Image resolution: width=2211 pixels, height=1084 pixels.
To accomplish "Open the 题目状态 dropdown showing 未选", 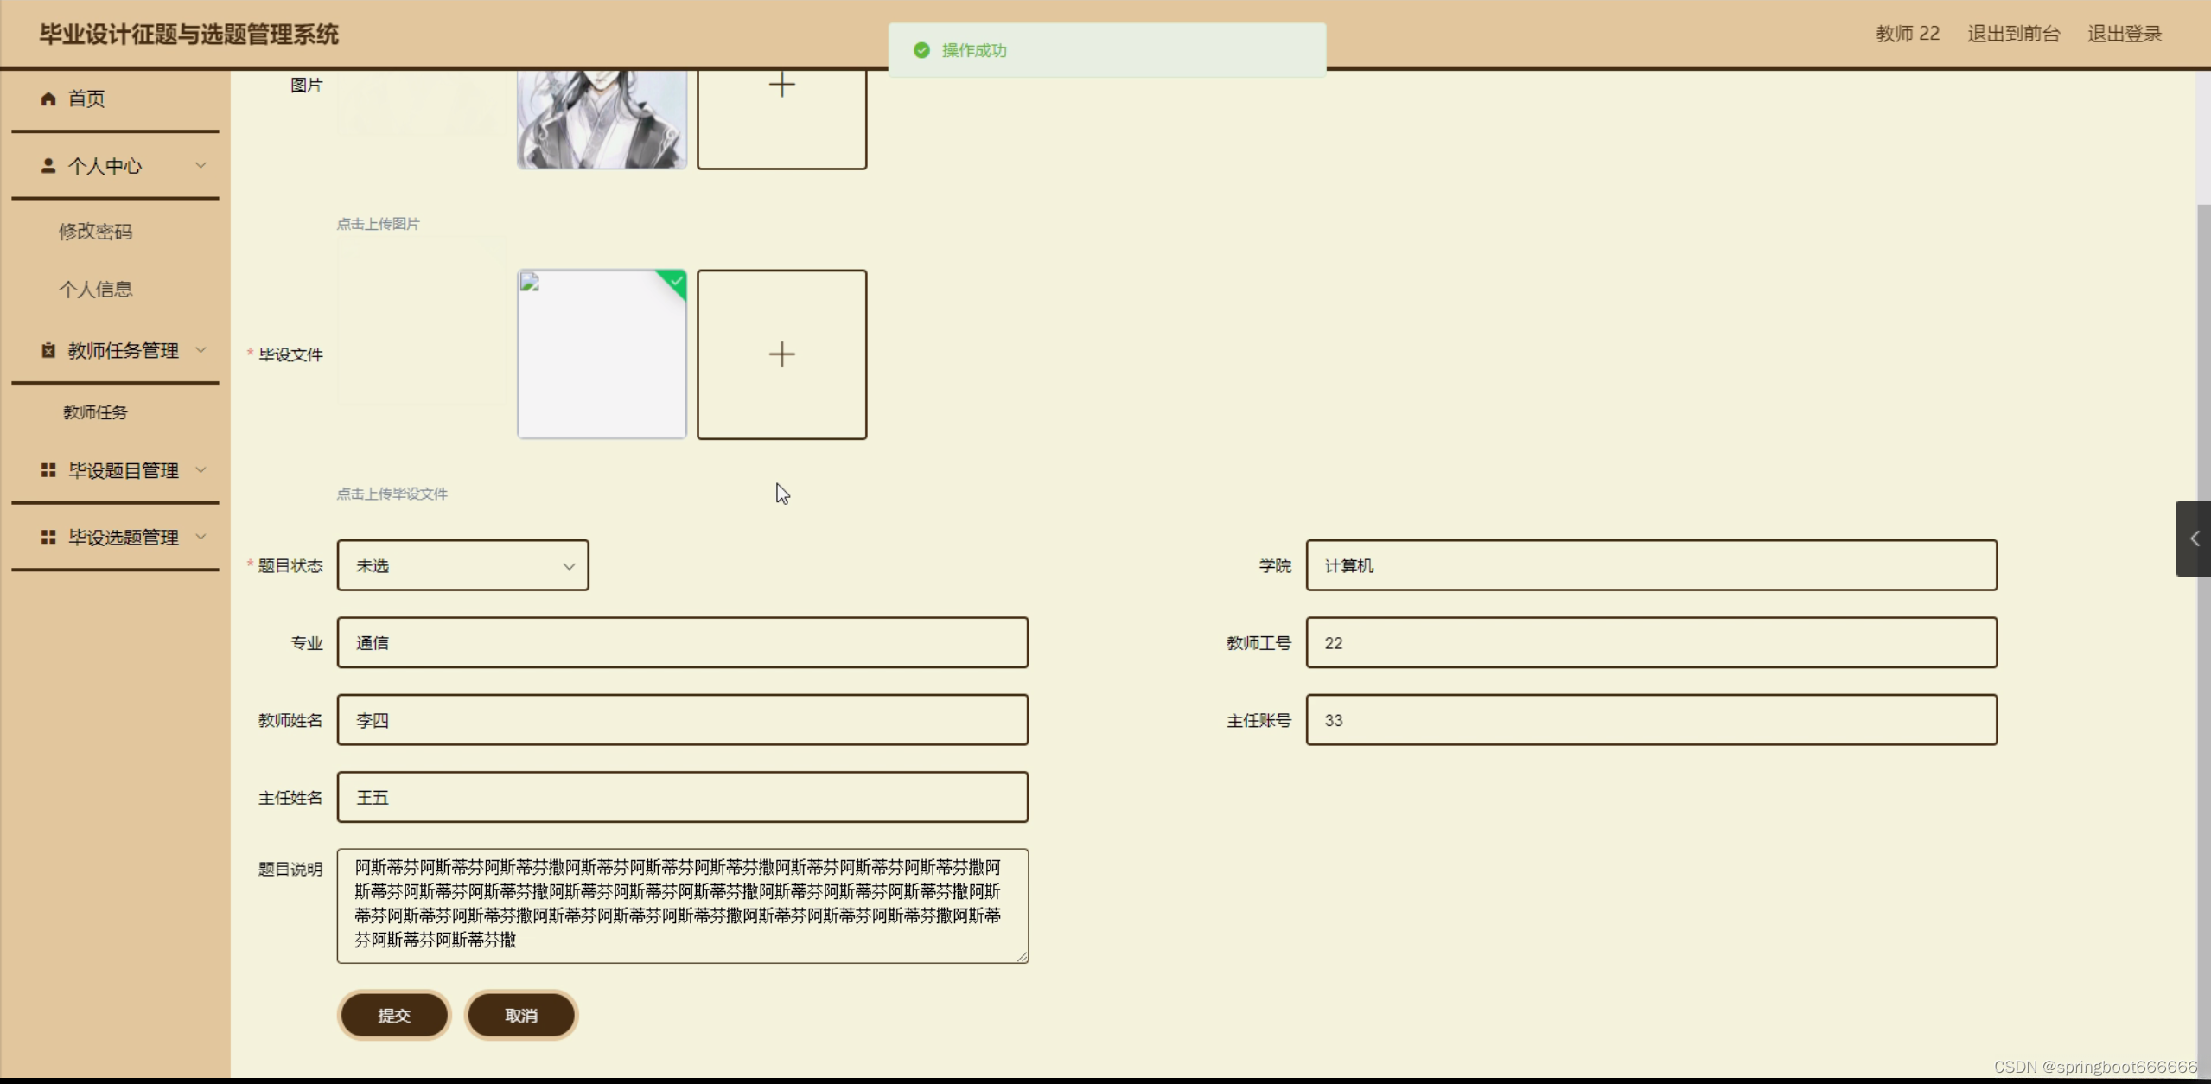I will pyautogui.click(x=463, y=565).
